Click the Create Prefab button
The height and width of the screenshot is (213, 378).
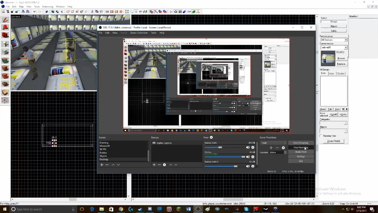[334, 141]
